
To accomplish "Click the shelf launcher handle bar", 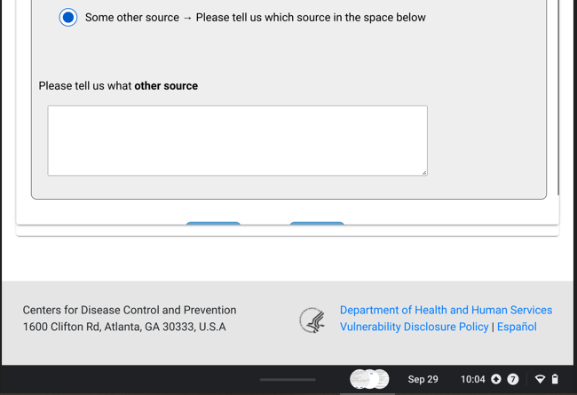I will click(x=288, y=379).
